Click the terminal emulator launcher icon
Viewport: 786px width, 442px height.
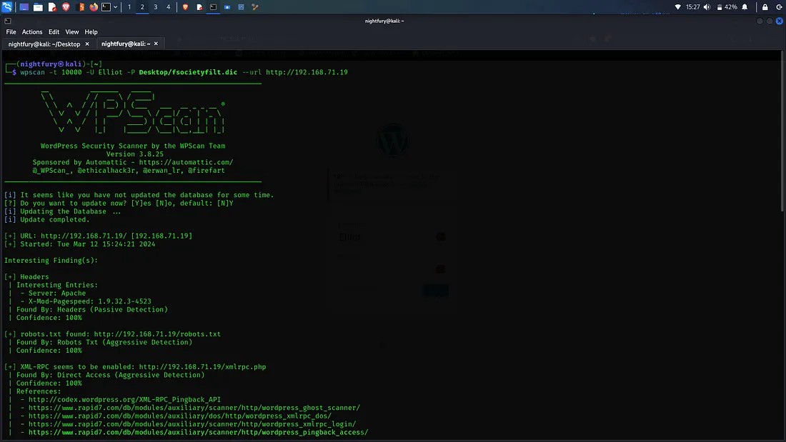point(106,7)
